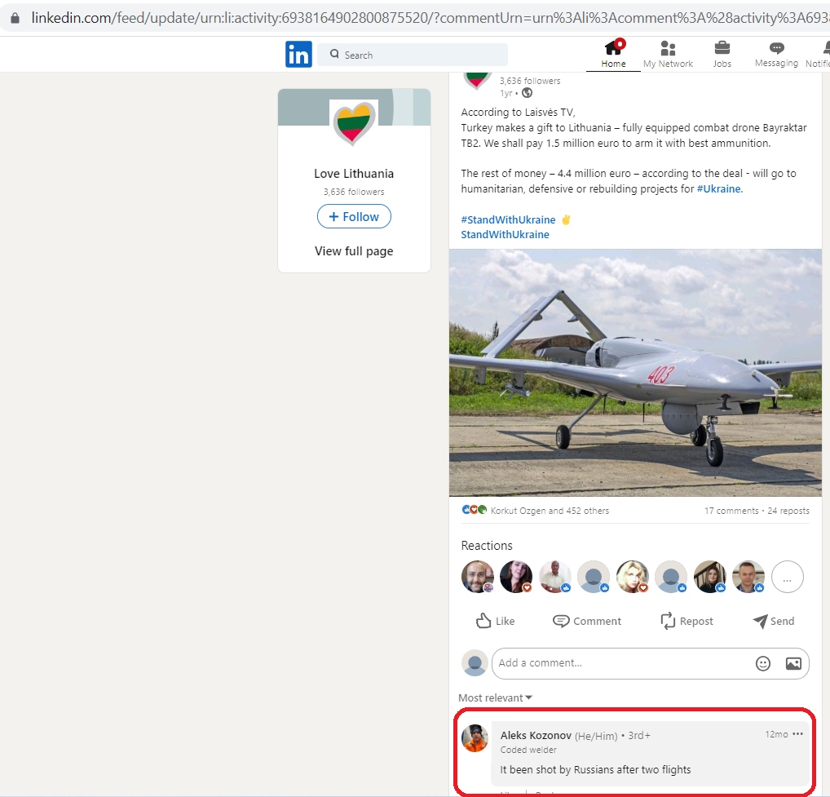The image size is (830, 797).
Task: Open Aleks Kozonov profile picture
Action: tap(475, 738)
